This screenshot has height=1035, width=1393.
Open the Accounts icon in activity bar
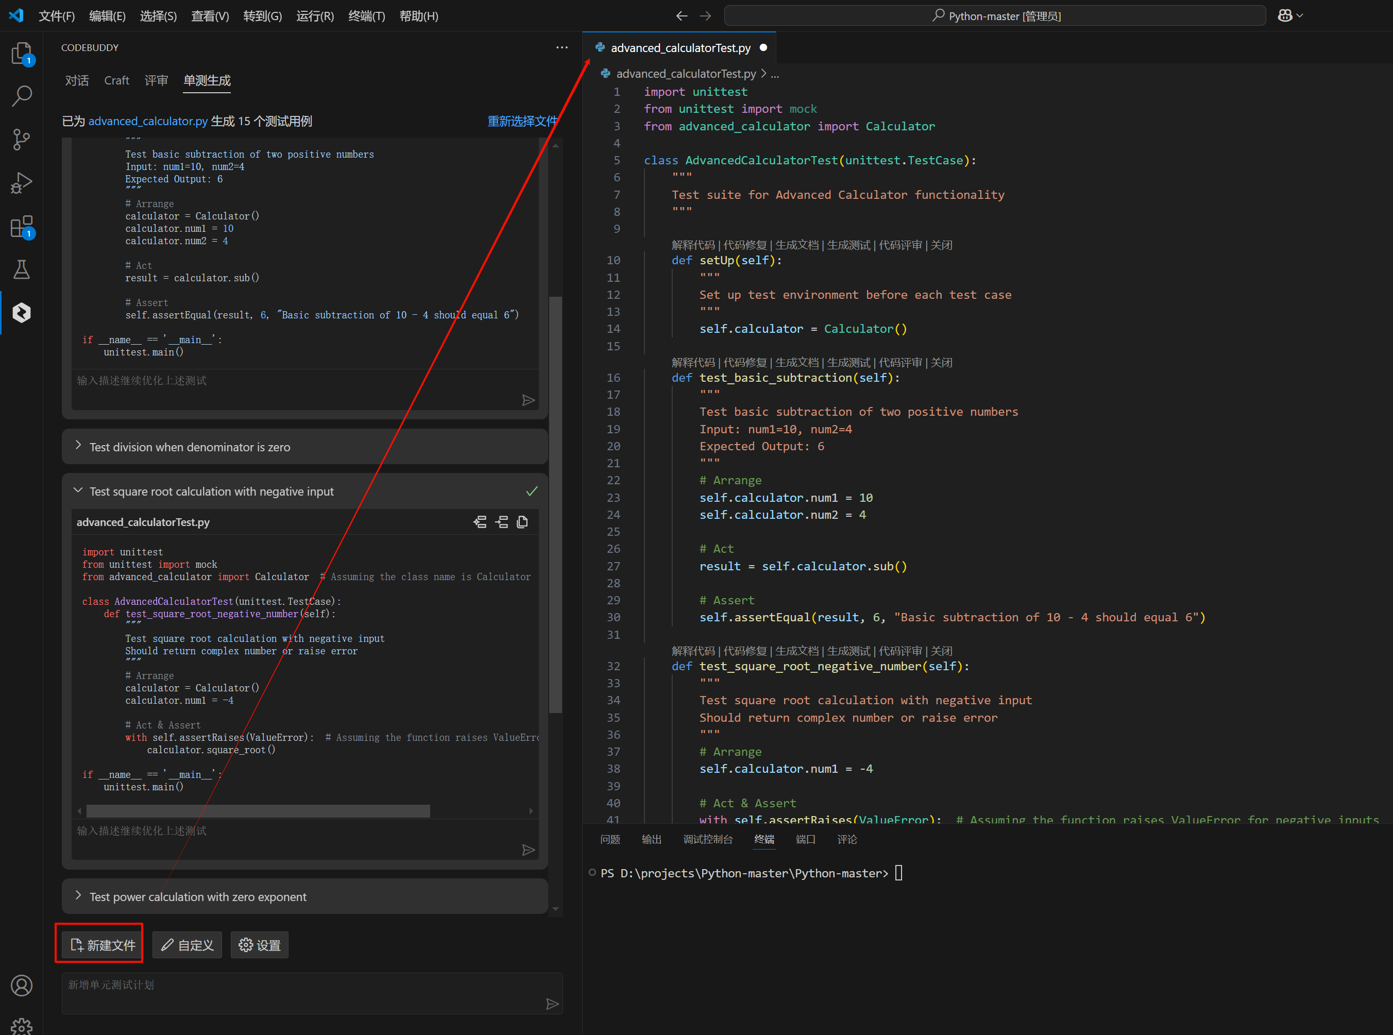click(x=22, y=986)
